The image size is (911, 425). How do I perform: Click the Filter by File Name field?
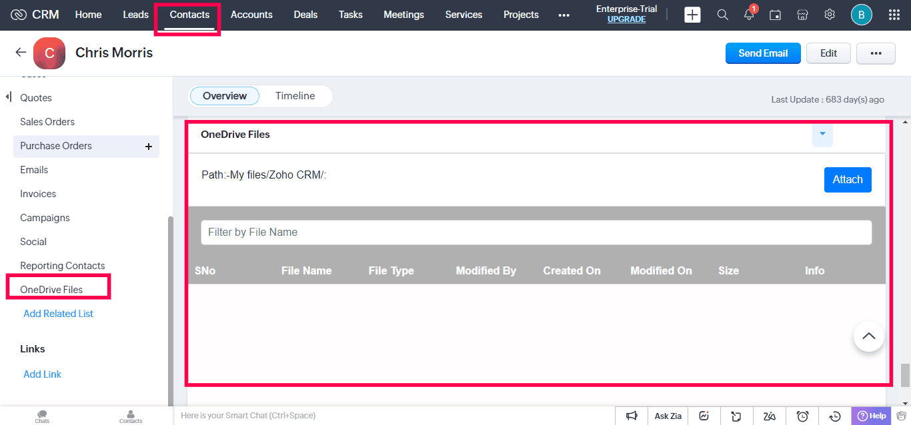(x=536, y=232)
